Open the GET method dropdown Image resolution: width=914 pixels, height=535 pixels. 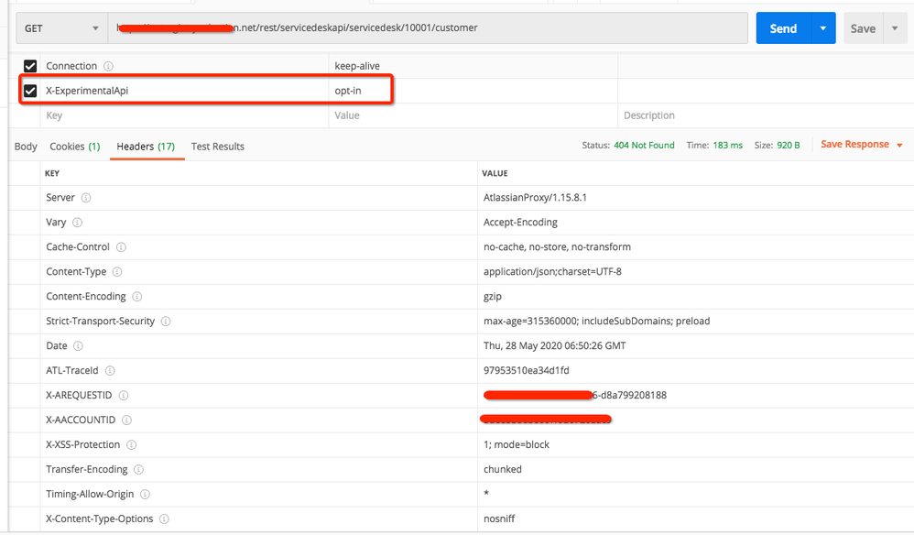point(61,28)
